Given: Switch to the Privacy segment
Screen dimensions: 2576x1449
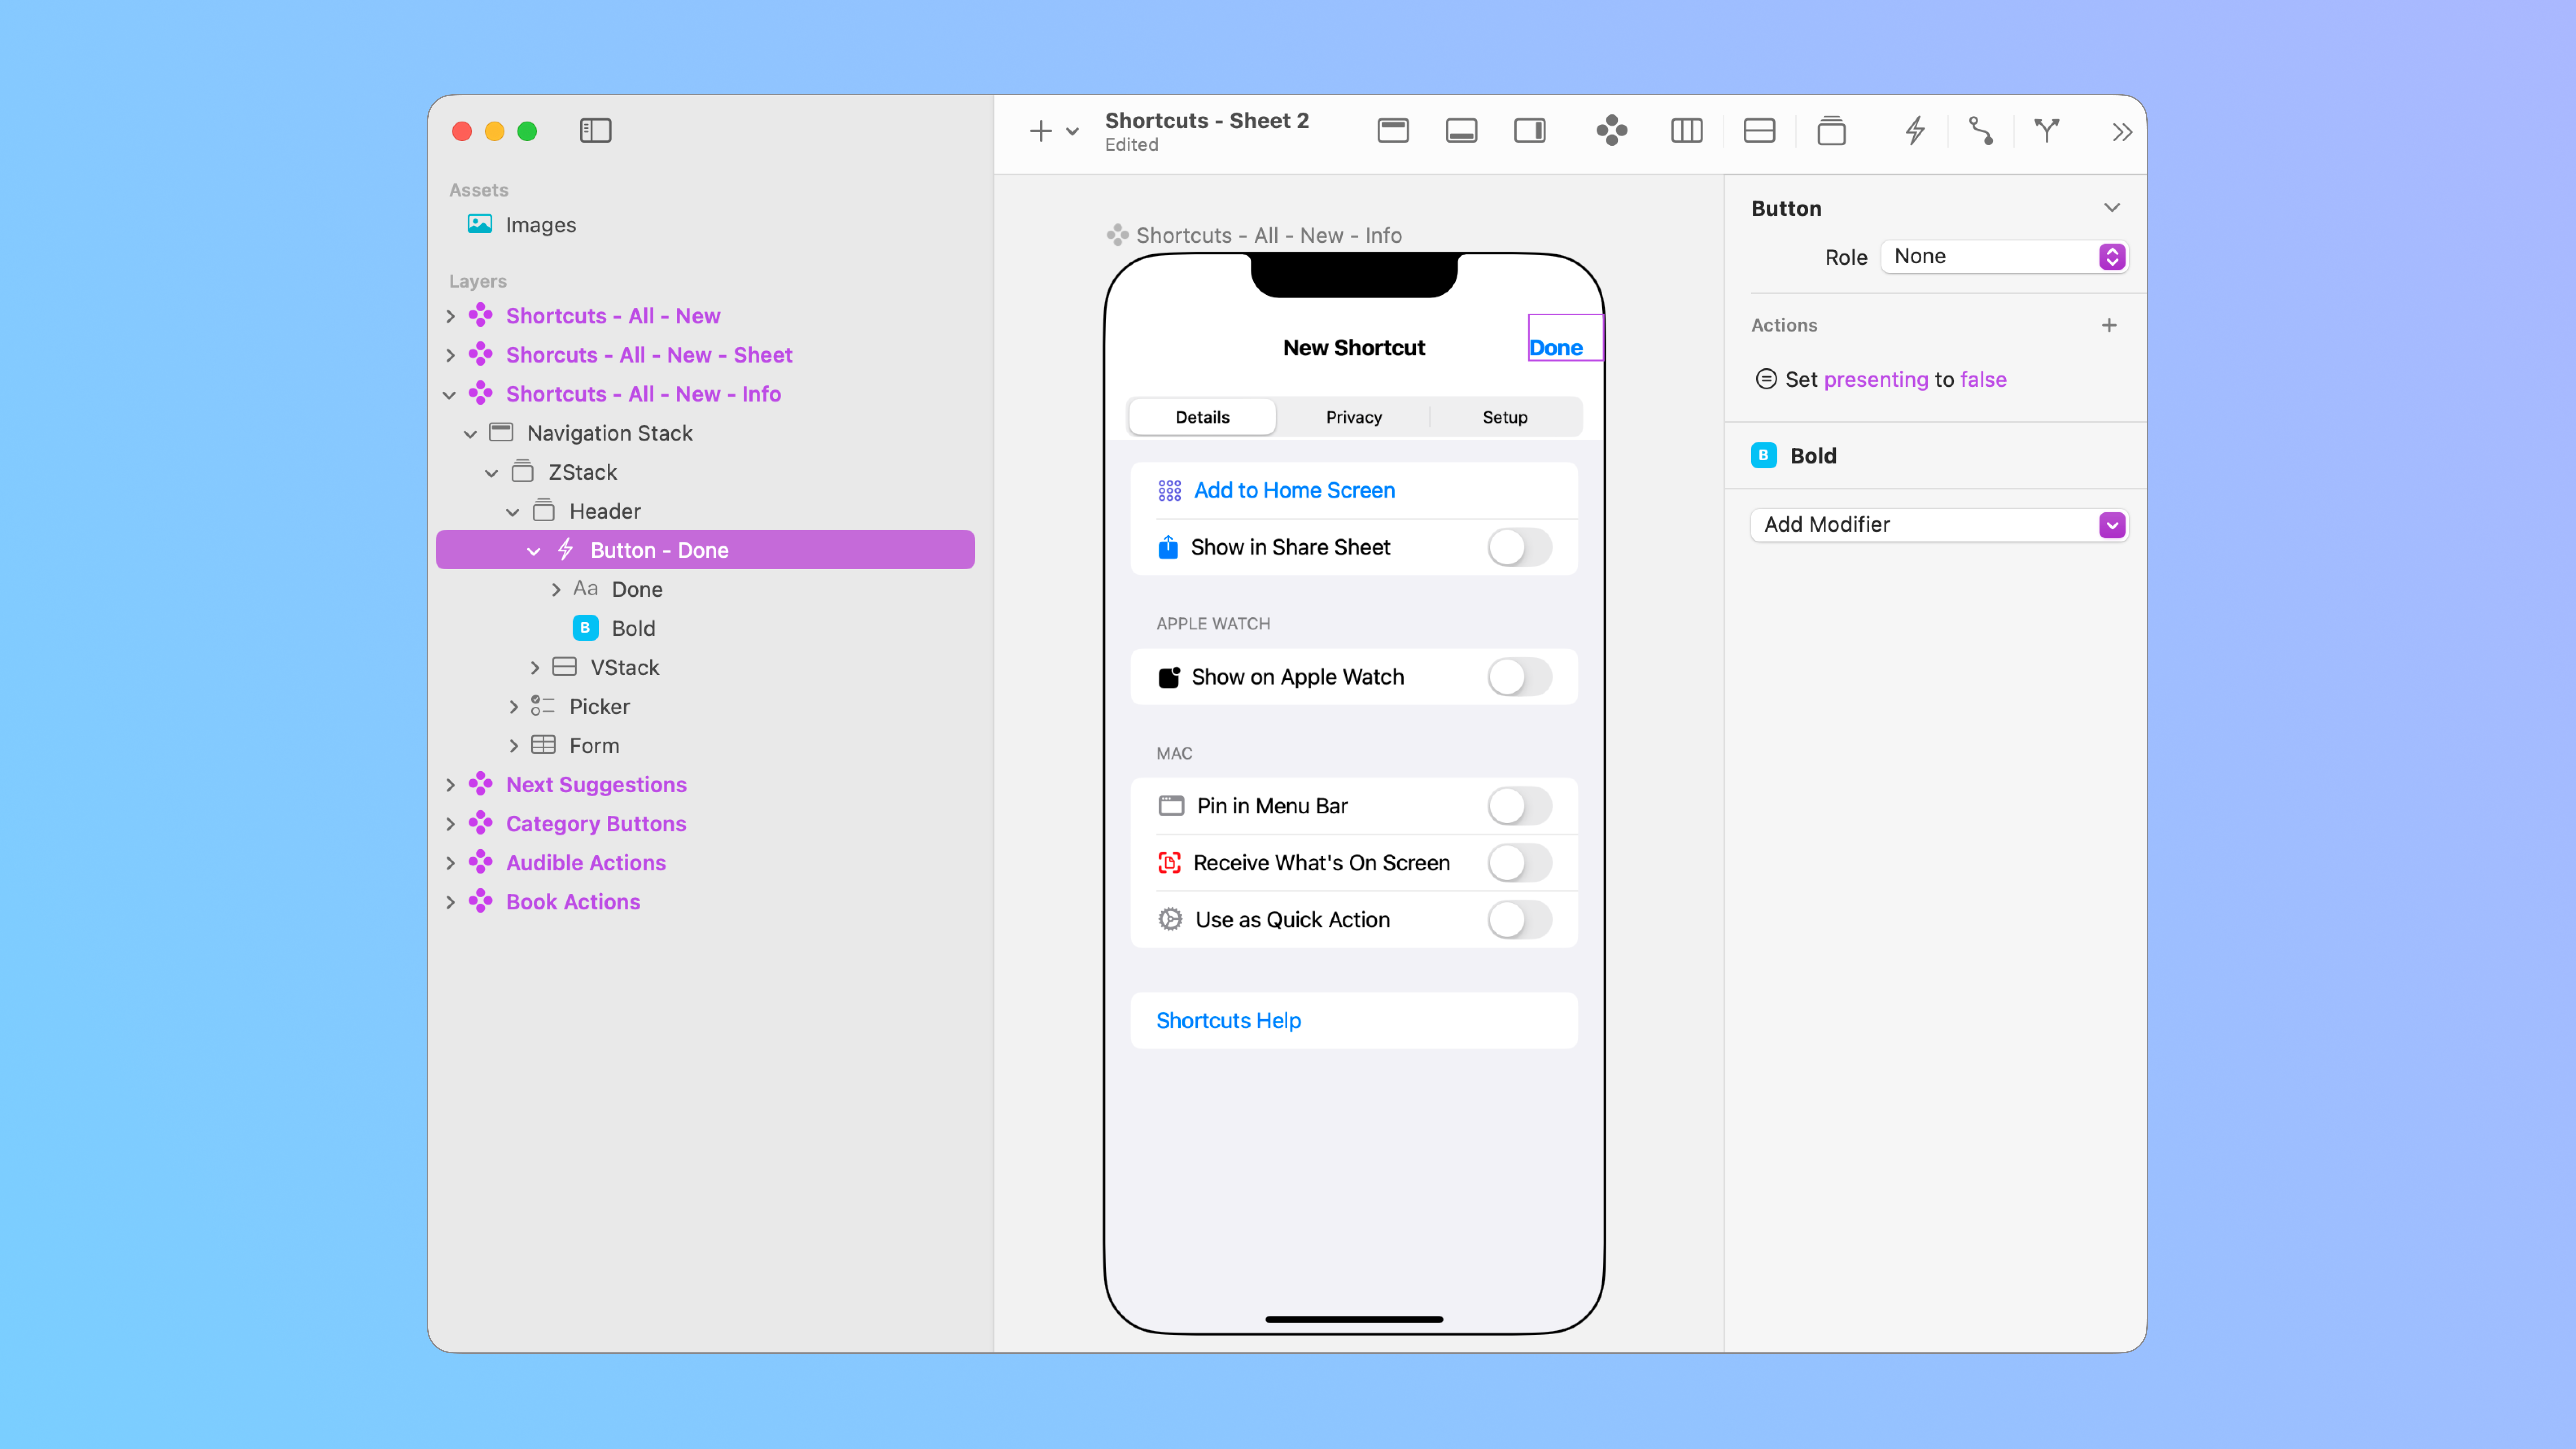Looking at the screenshot, I should click(1354, 417).
